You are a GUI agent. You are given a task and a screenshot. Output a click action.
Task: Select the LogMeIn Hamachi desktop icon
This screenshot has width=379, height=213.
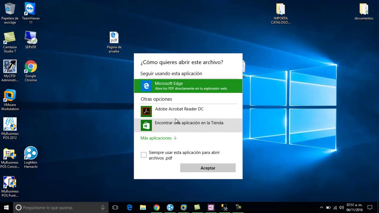(30, 157)
